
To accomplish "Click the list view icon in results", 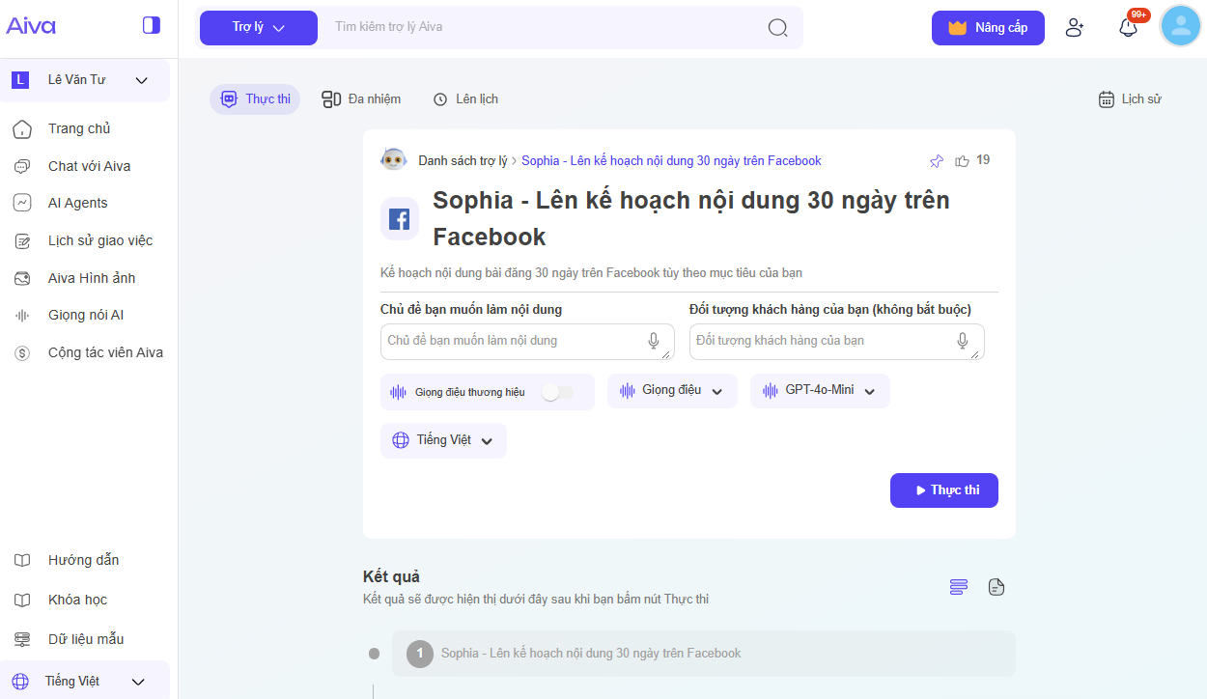I will [x=958, y=587].
